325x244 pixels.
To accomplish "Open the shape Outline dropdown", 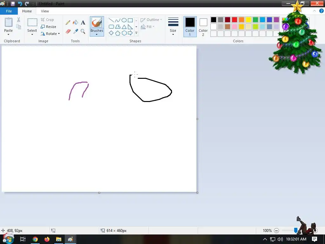I will [x=151, y=20].
